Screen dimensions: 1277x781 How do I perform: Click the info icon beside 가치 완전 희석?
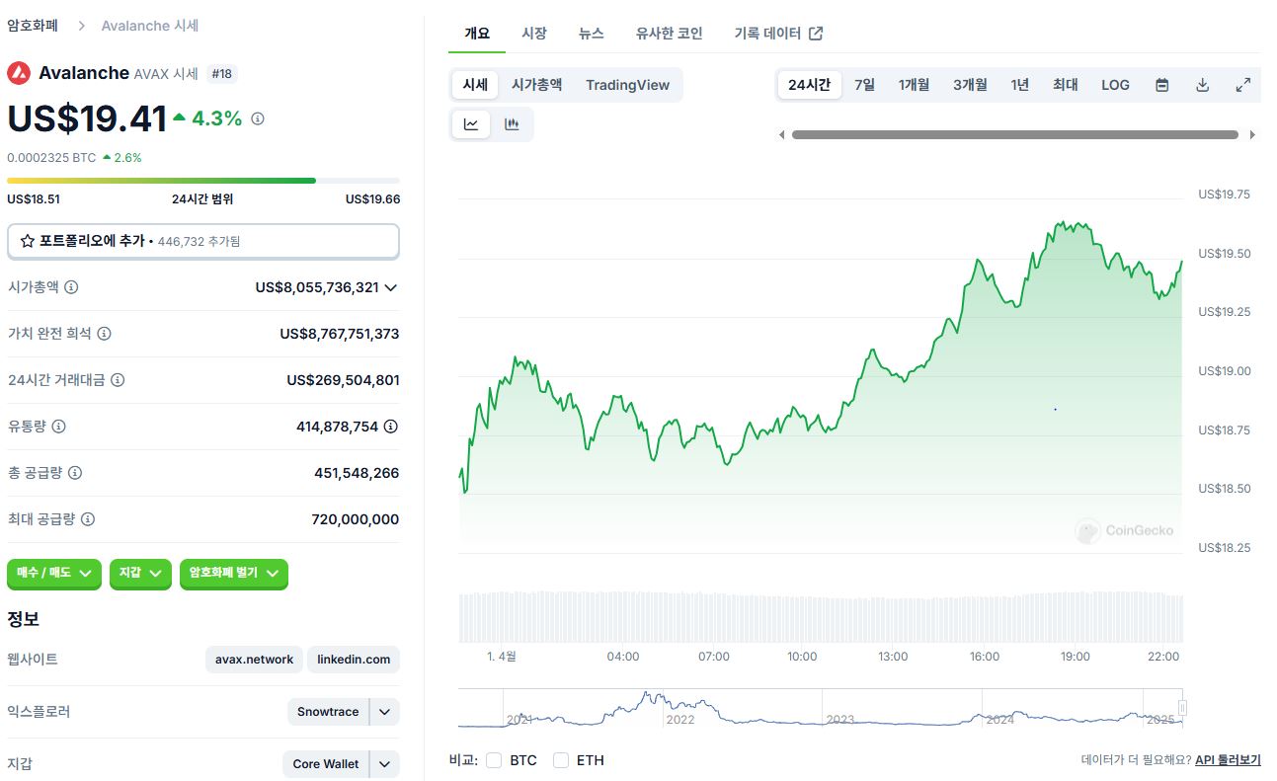pos(105,334)
